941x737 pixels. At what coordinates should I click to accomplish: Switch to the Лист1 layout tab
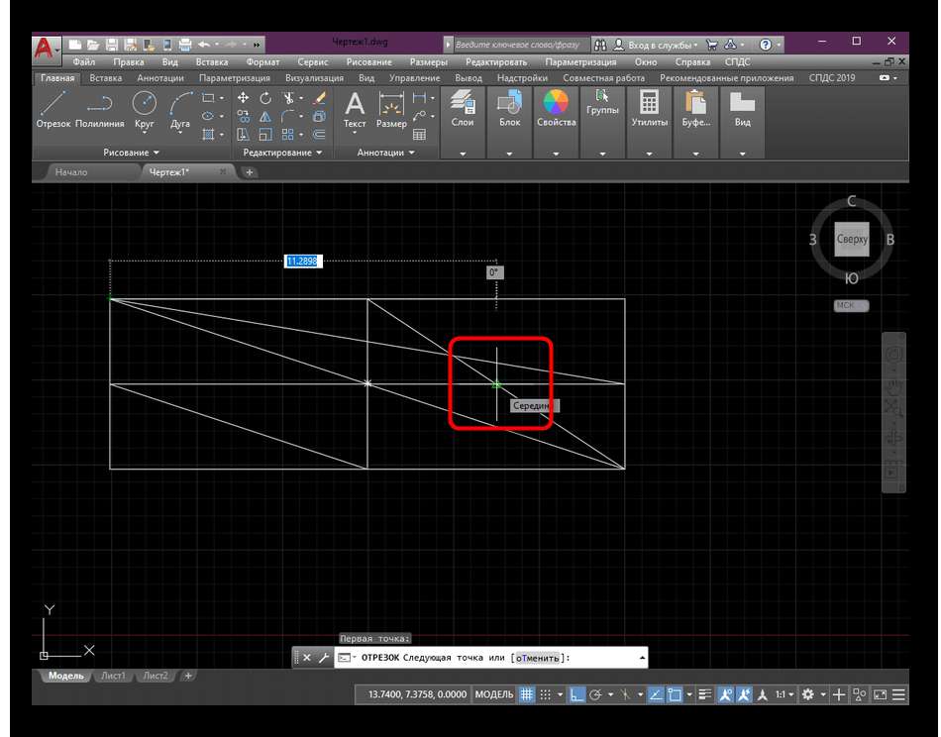(x=112, y=676)
